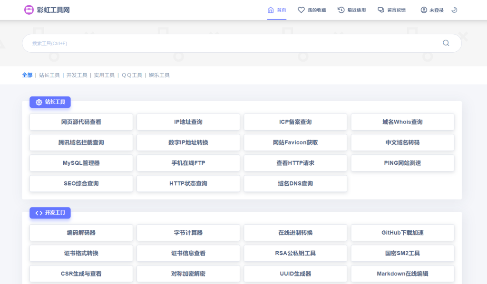Screen dimensions: 487x284
Task: Open the 编码解码器 tool
Action: coord(81,233)
